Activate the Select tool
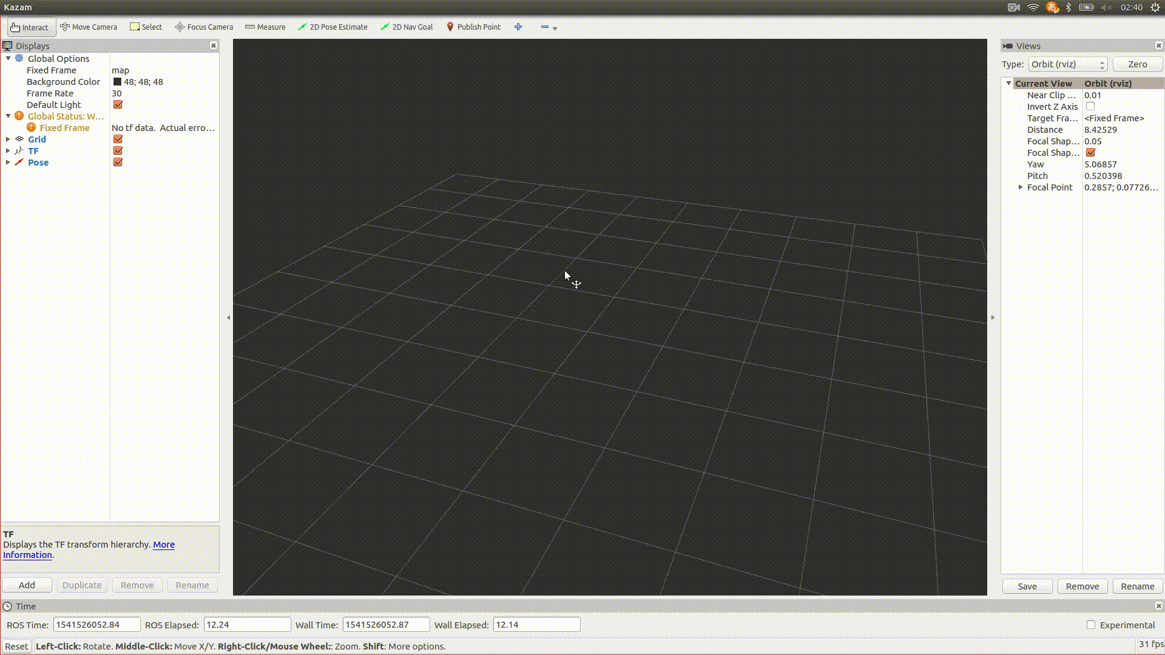 point(146,27)
